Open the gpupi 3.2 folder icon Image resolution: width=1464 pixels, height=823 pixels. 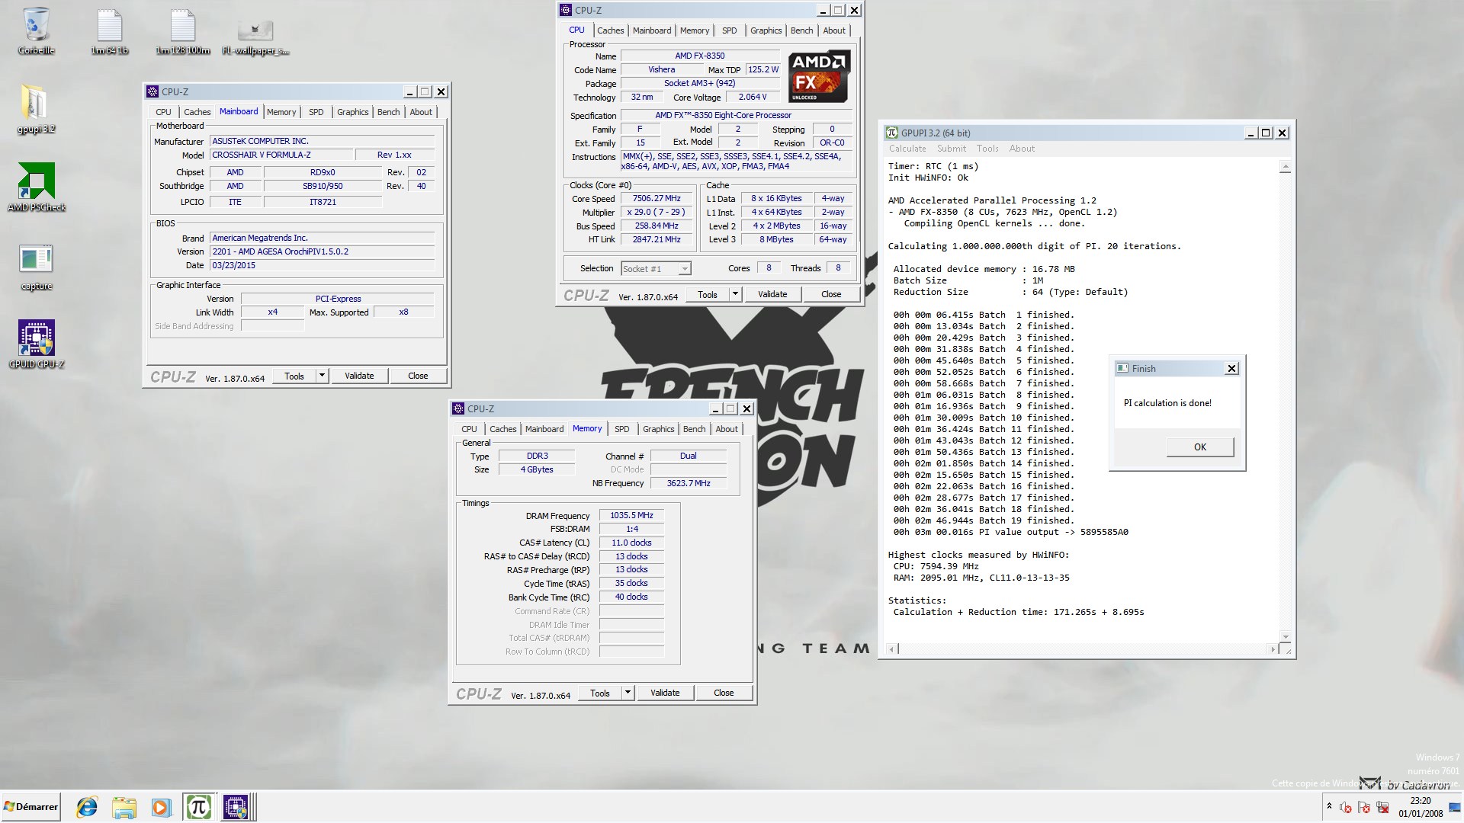point(36,108)
